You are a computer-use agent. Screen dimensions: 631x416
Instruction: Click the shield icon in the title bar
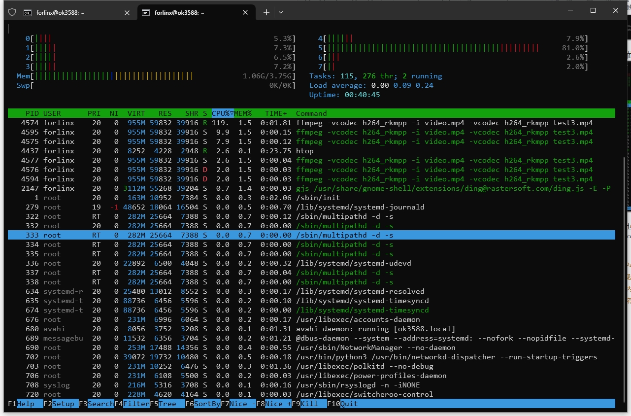(12, 12)
